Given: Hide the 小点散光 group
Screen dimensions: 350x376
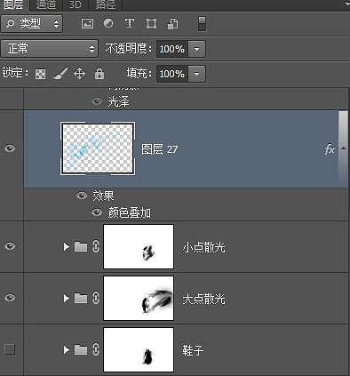Looking at the screenshot, I should (x=10, y=246).
